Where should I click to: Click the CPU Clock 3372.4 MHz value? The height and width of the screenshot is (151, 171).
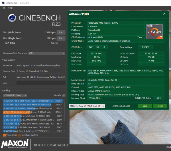point(97,54)
